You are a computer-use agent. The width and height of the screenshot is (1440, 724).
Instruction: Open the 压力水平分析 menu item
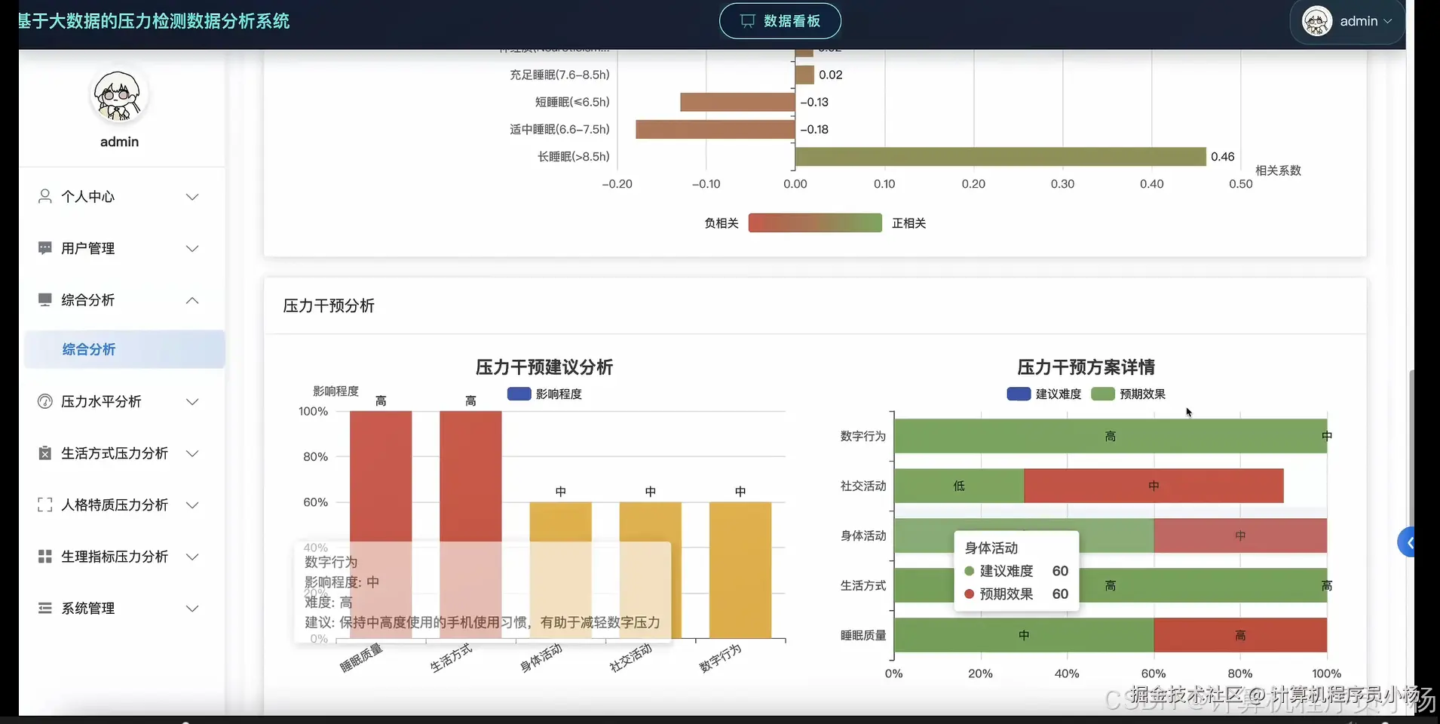121,401
